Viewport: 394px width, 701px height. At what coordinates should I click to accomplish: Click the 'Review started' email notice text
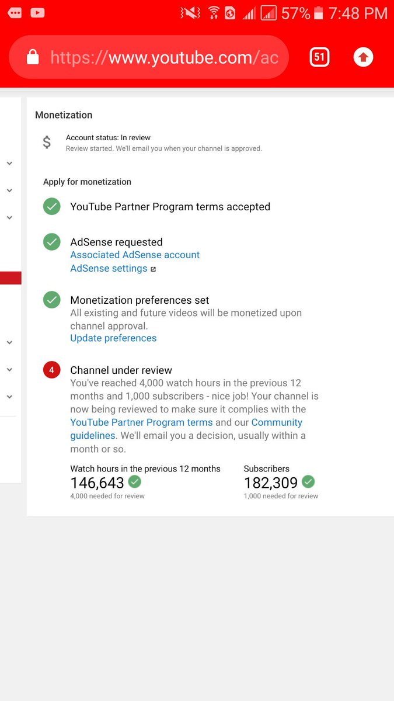164,148
